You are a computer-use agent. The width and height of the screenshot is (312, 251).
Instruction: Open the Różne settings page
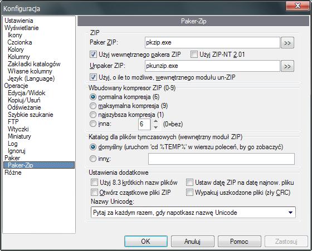point(13,173)
